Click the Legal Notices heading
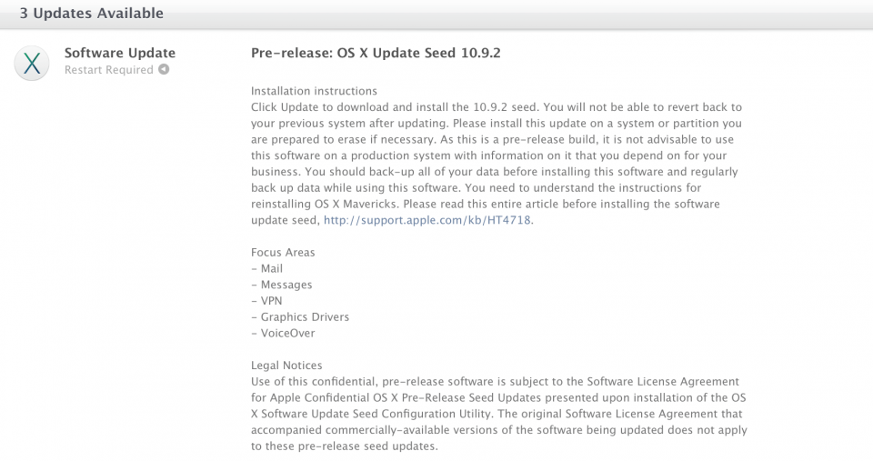The height and width of the screenshot is (461, 873). 286,366
